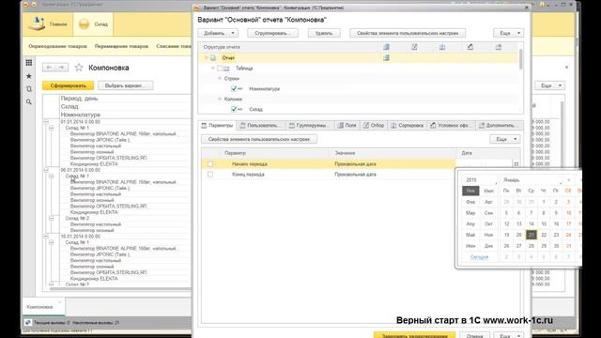This screenshot has width=601, height=338.
Task: Click conditional appearance column icon in header
Action: 470,47
